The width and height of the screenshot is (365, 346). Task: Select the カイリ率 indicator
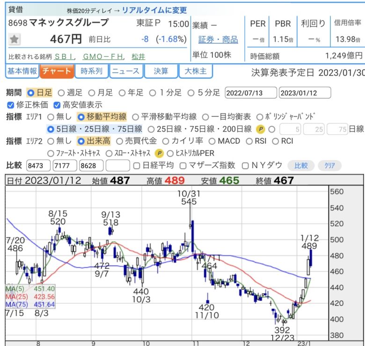click(x=166, y=141)
